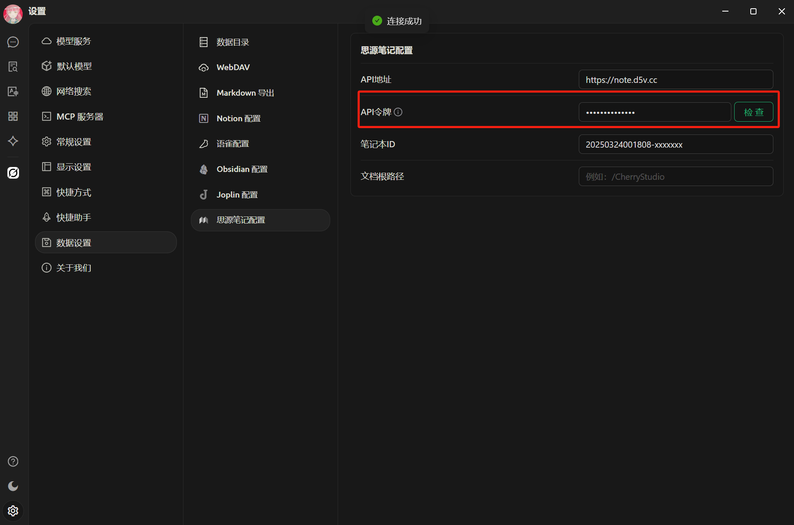
Task: Click the sparkle icon in the left sidebar
Action: point(13,141)
